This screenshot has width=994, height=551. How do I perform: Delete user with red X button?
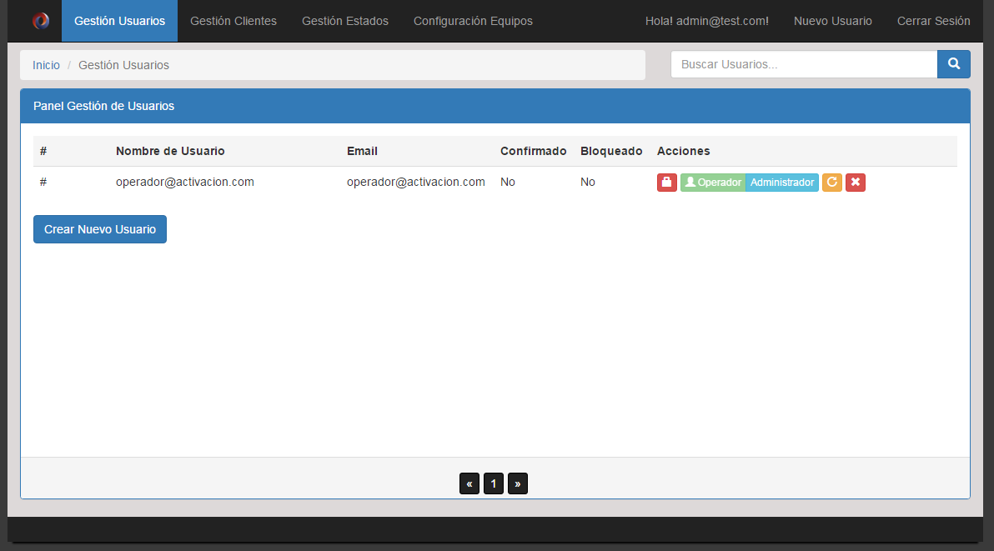point(856,183)
